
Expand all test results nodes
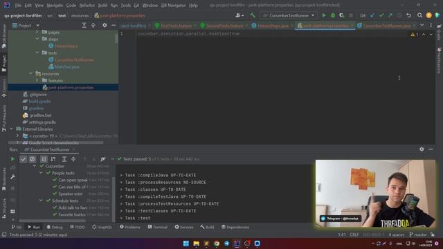pos(64,159)
